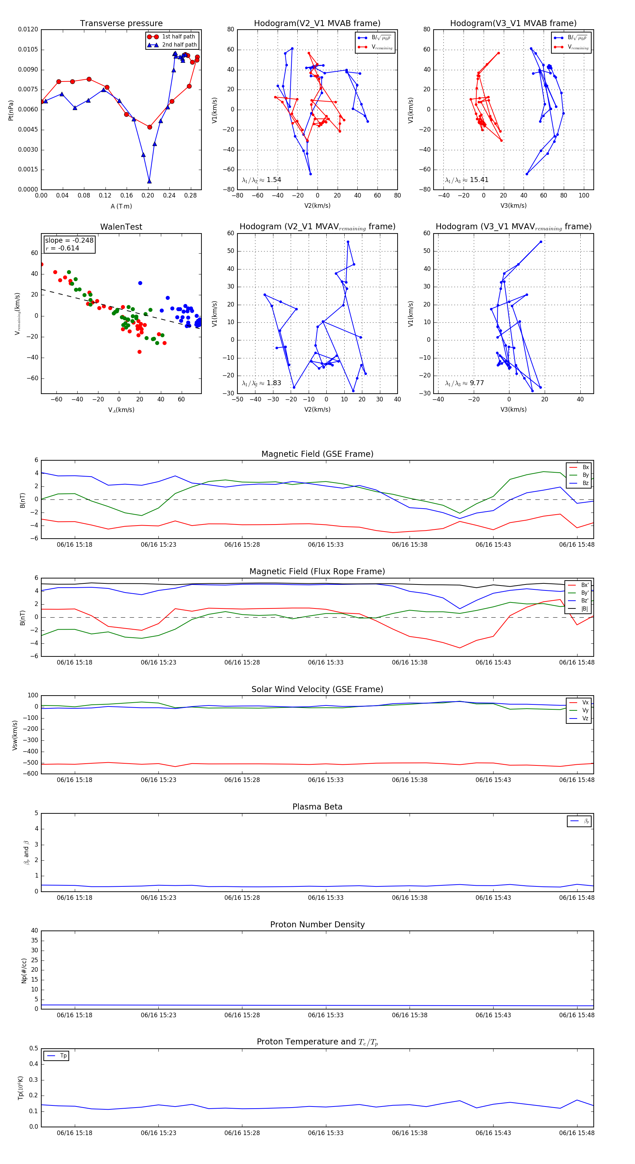Click the "Vsw(km/s)" y-axis label
635x1164 pixels.
click(x=15, y=736)
